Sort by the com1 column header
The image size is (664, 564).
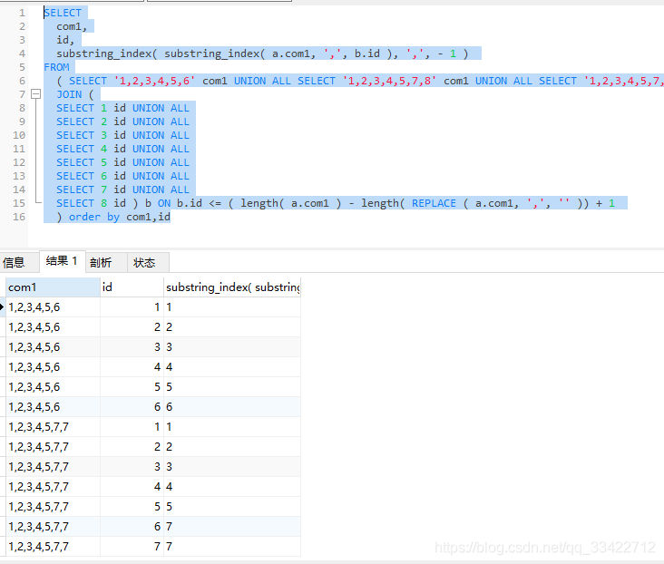(53, 287)
